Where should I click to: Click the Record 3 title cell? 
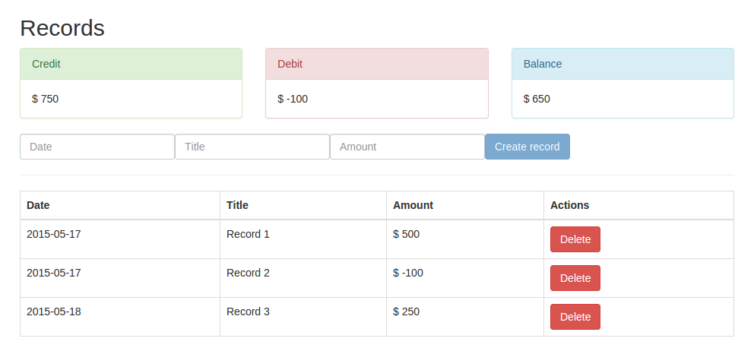tap(248, 311)
